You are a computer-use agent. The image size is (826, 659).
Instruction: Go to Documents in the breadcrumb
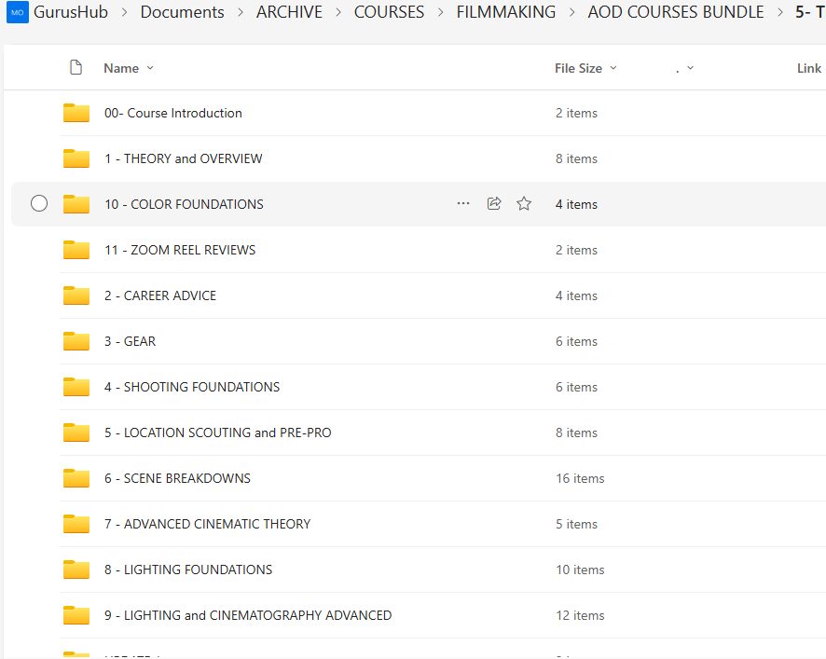coord(182,12)
